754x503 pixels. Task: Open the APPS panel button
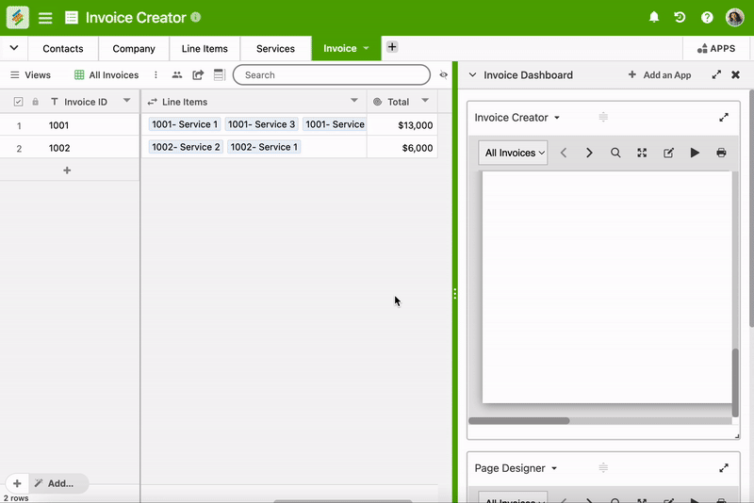[716, 49]
